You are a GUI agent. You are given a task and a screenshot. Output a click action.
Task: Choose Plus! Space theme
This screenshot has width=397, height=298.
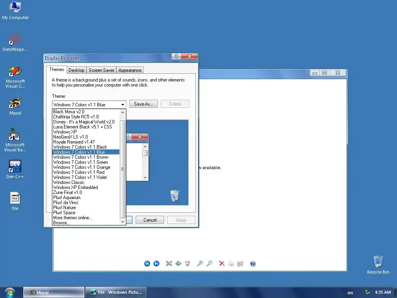coord(86,213)
